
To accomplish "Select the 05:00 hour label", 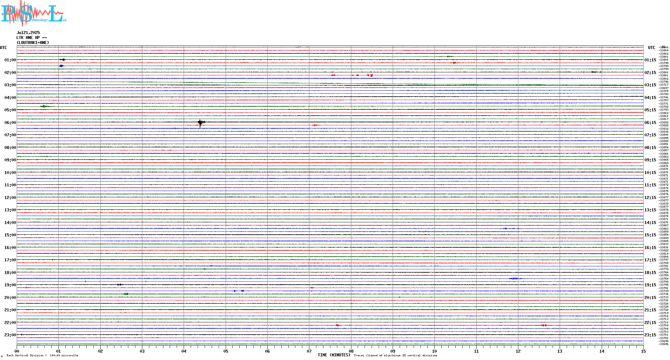I will (10, 110).
